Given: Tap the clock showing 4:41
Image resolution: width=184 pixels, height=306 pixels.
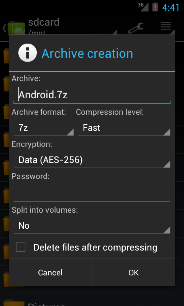Looking at the screenshot, I should [x=171, y=8].
